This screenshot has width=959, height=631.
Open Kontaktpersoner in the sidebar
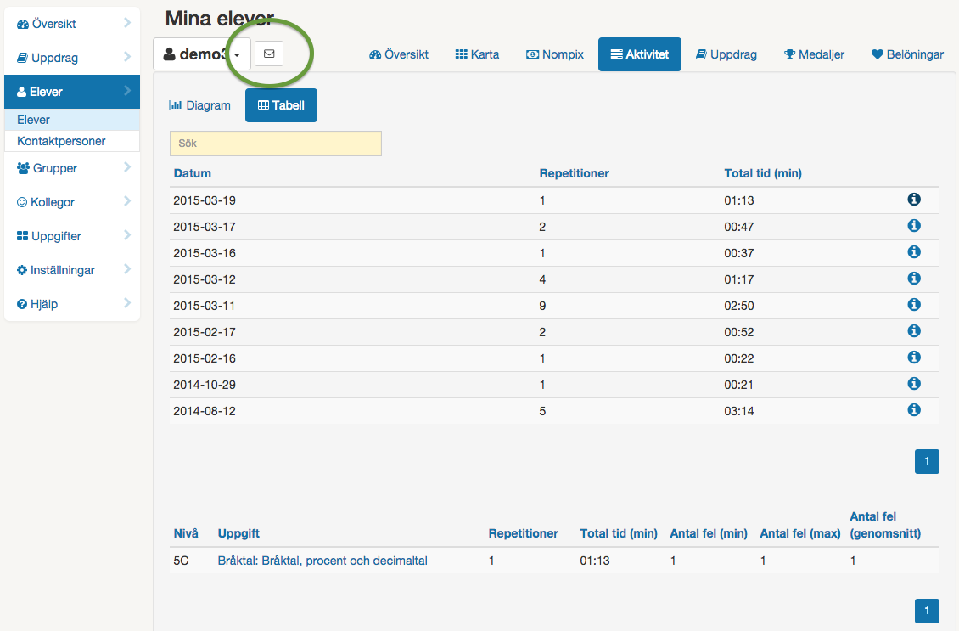(x=61, y=141)
